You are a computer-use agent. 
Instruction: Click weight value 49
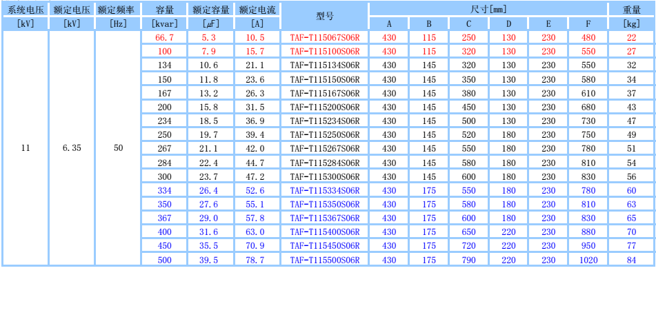tap(632, 135)
